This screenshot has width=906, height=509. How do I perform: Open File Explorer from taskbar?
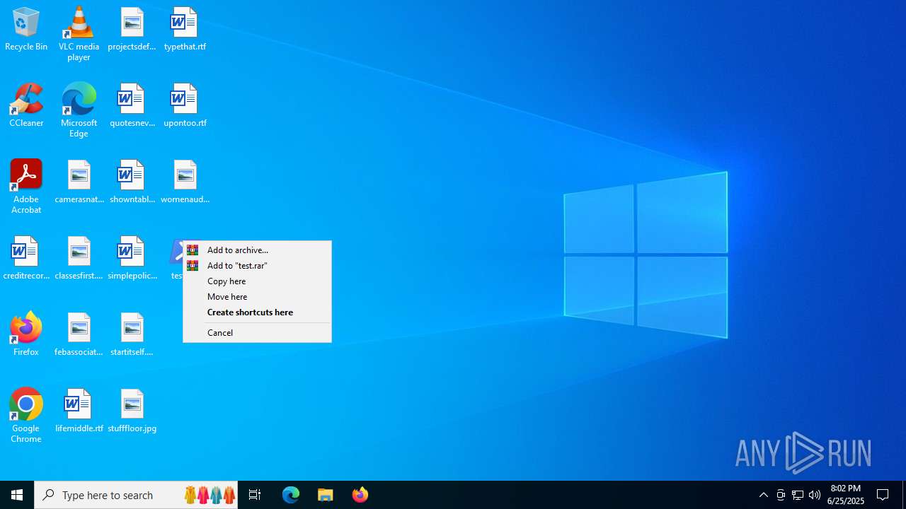click(326, 495)
